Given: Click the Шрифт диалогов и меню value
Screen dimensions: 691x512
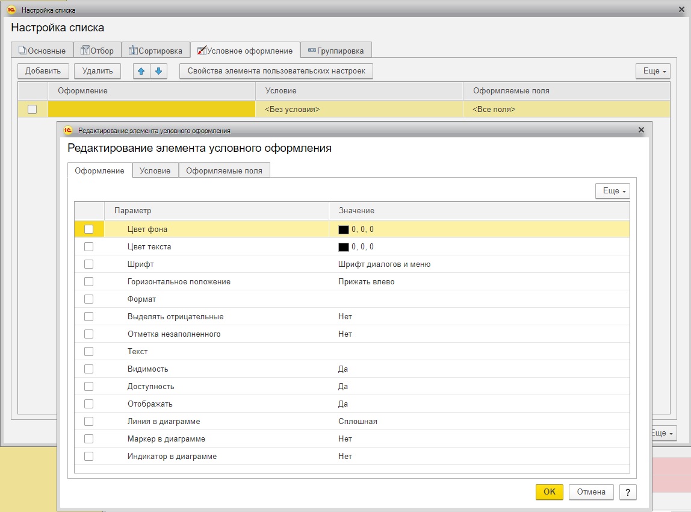Looking at the screenshot, I should [384, 264].
